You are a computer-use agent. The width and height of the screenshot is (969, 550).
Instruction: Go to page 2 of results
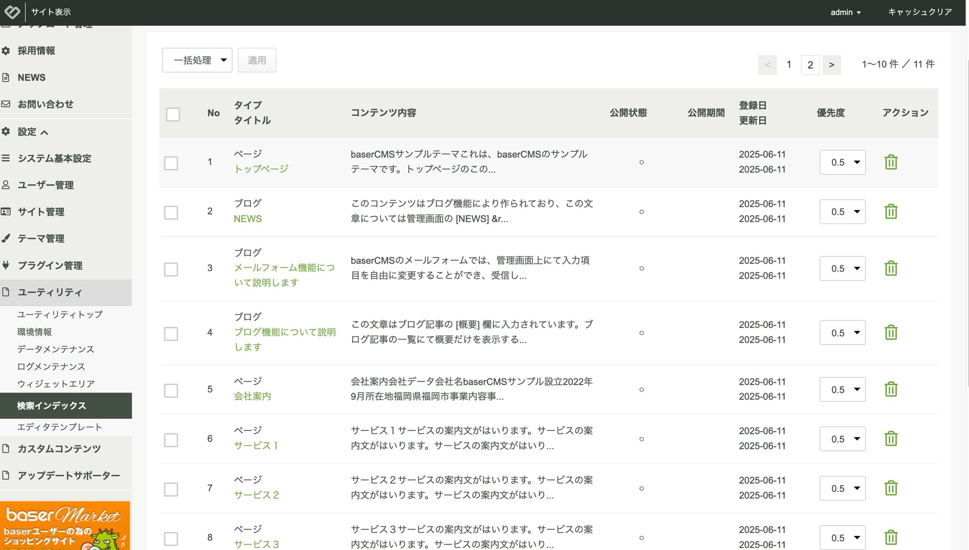810,65
